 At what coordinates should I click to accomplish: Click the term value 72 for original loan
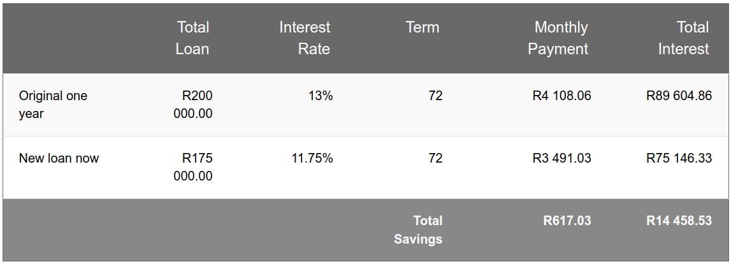pos(435,96)
